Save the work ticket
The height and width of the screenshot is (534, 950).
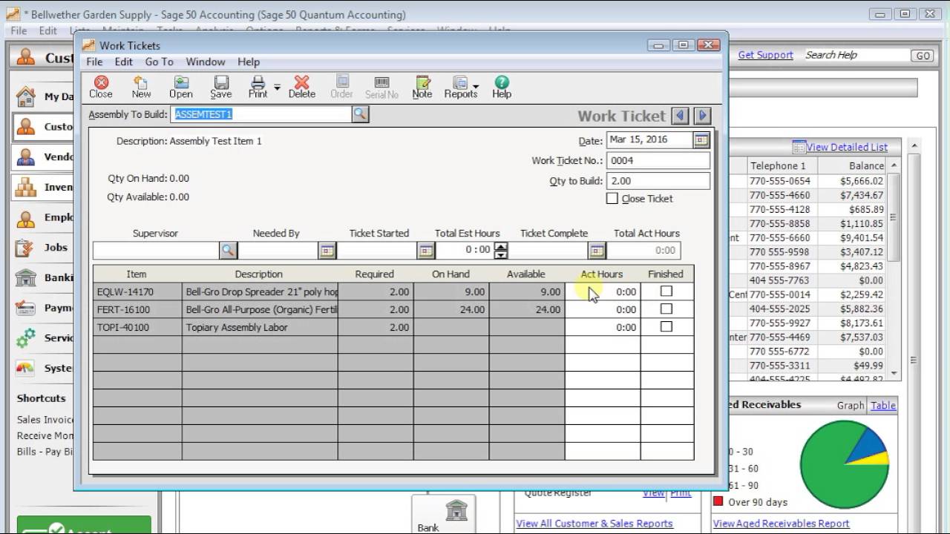click(221, 87)
